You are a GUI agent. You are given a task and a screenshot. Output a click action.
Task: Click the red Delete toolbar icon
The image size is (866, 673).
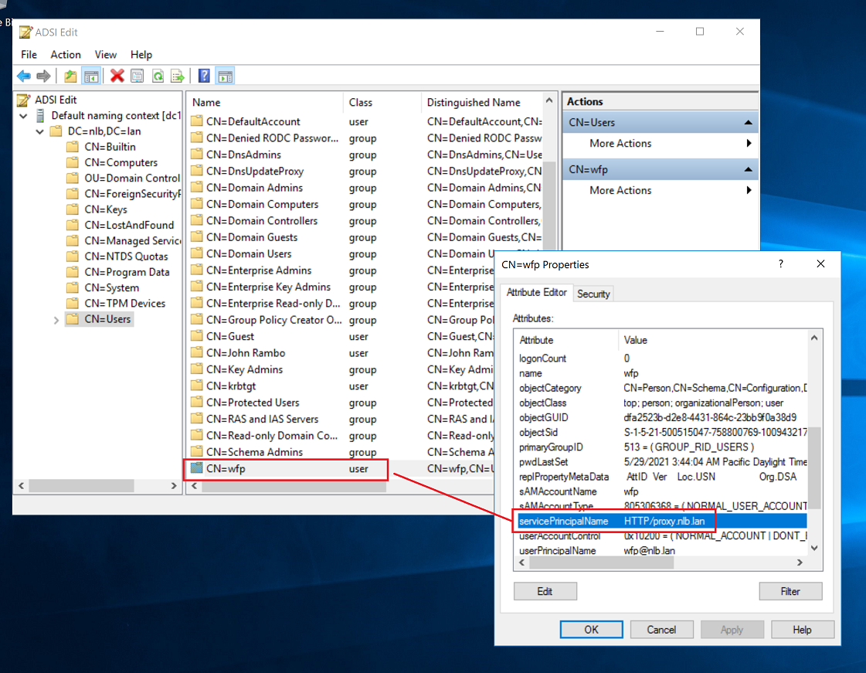117,76
